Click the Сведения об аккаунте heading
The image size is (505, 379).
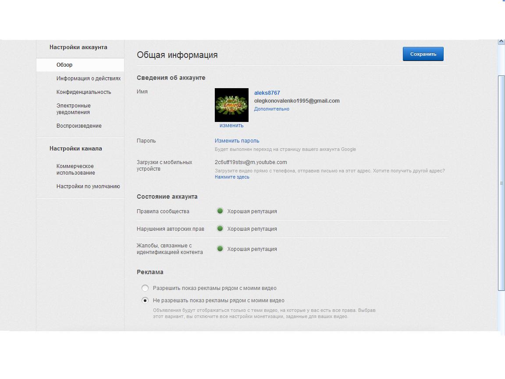coord(171,78)
